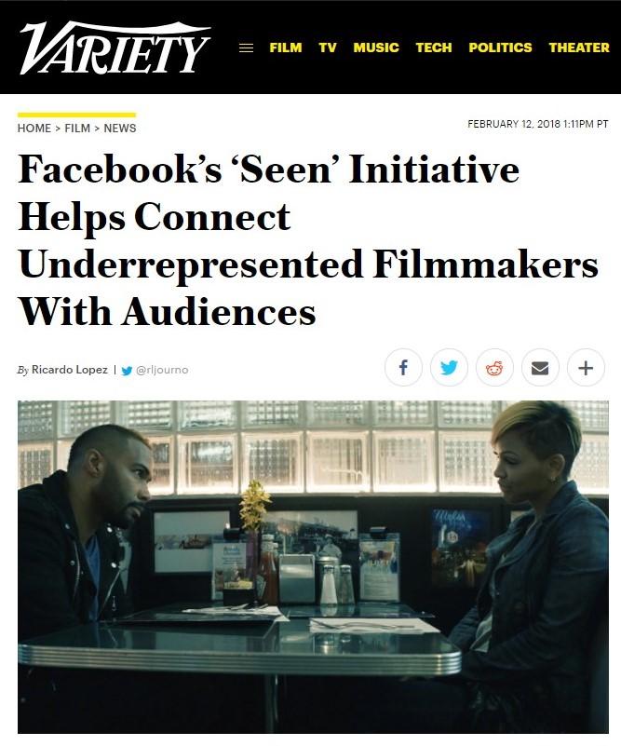
Task: Click the Twitter bird beside @rljourno
Action: click(x=127, y=371)
